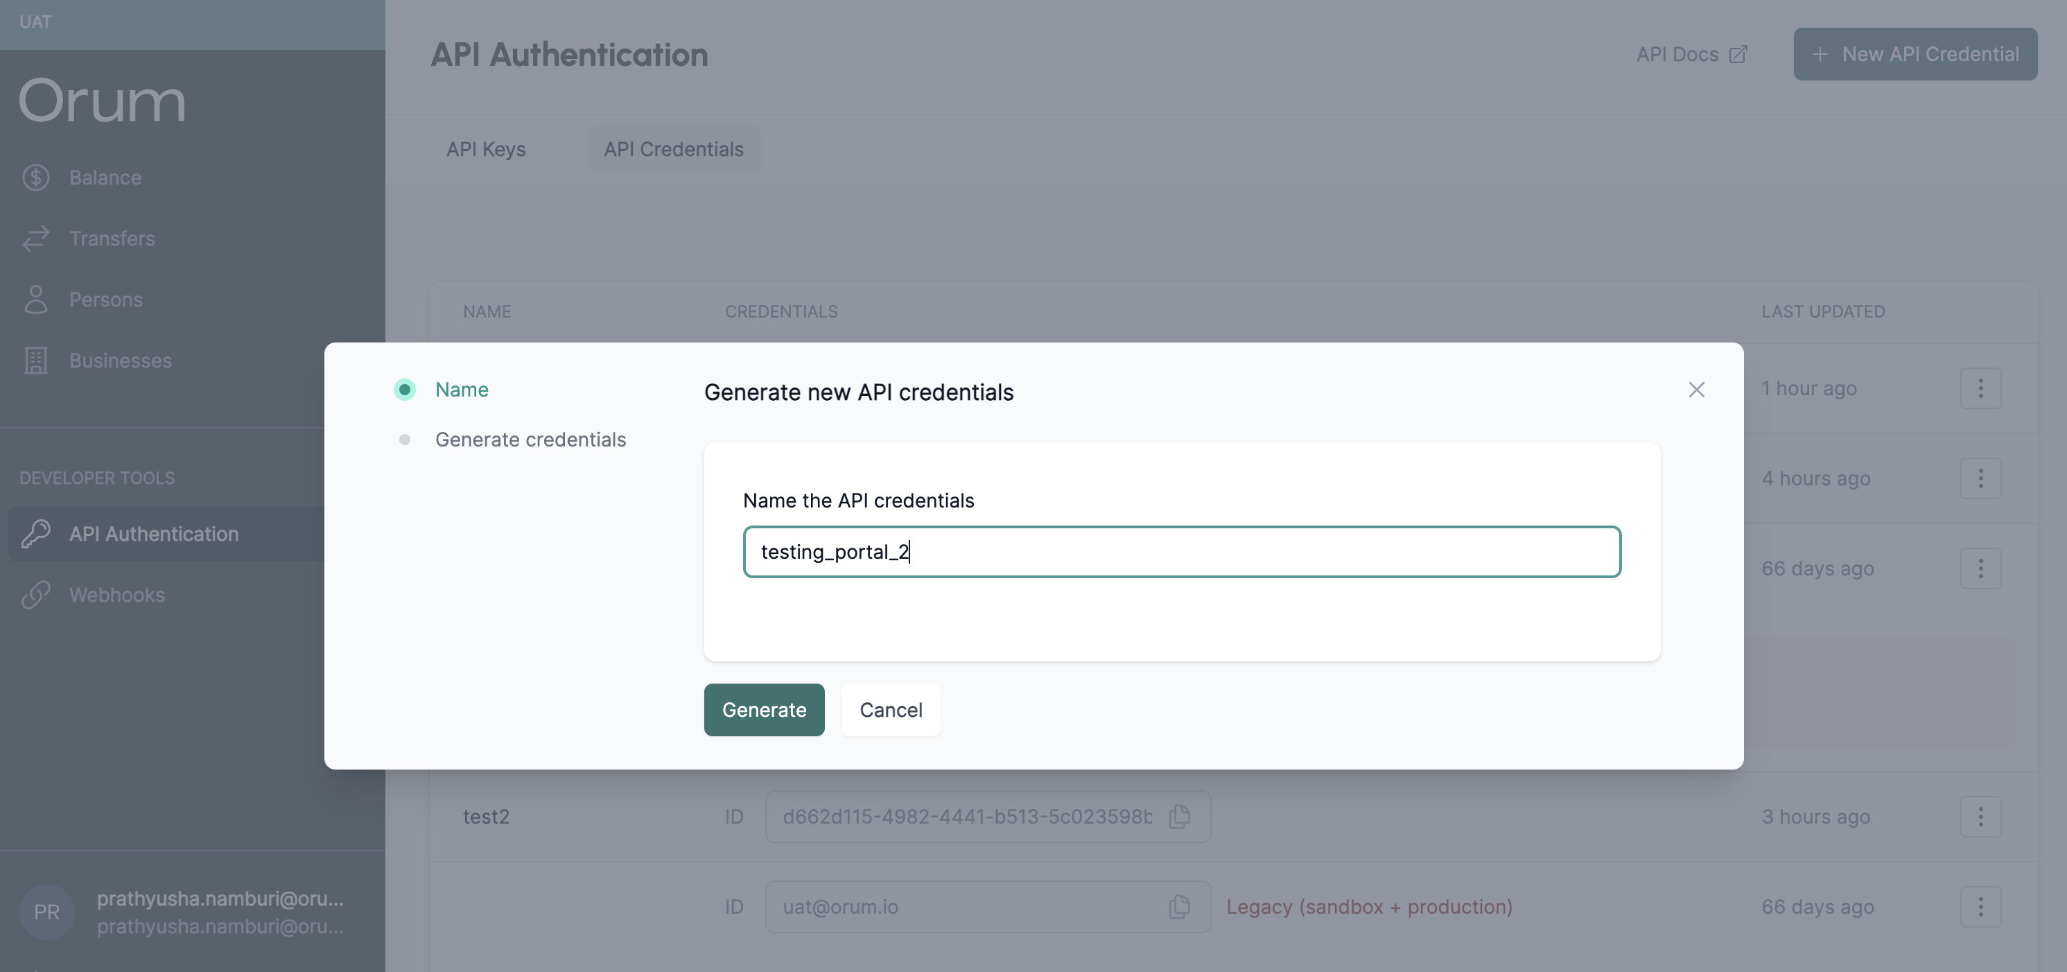Click the Persons user icon
Viewport: 2067px width, 972px height.
pyautogui.click(x=36, y=300)
